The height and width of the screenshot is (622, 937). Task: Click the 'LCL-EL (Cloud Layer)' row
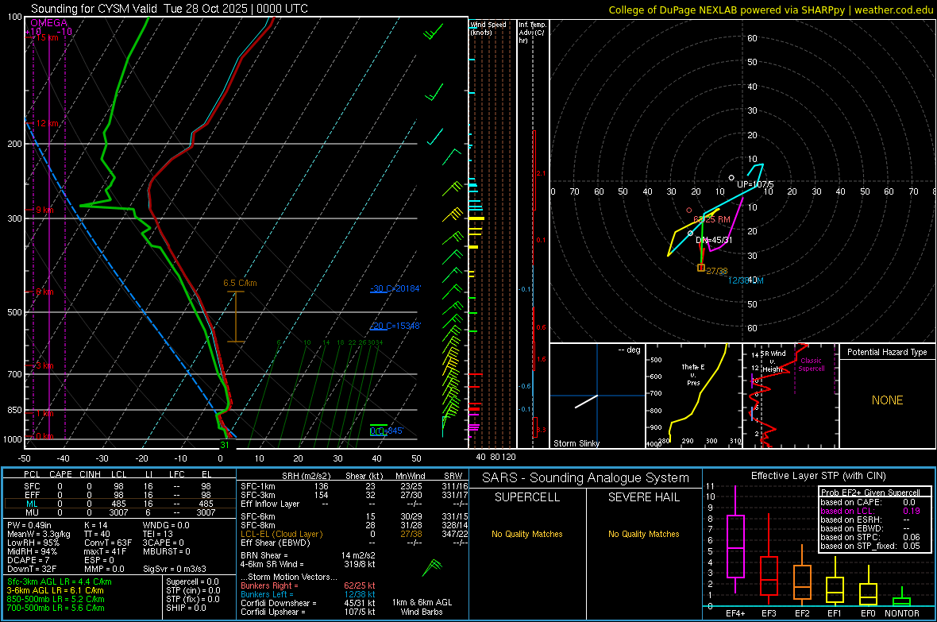click(354, 534)
